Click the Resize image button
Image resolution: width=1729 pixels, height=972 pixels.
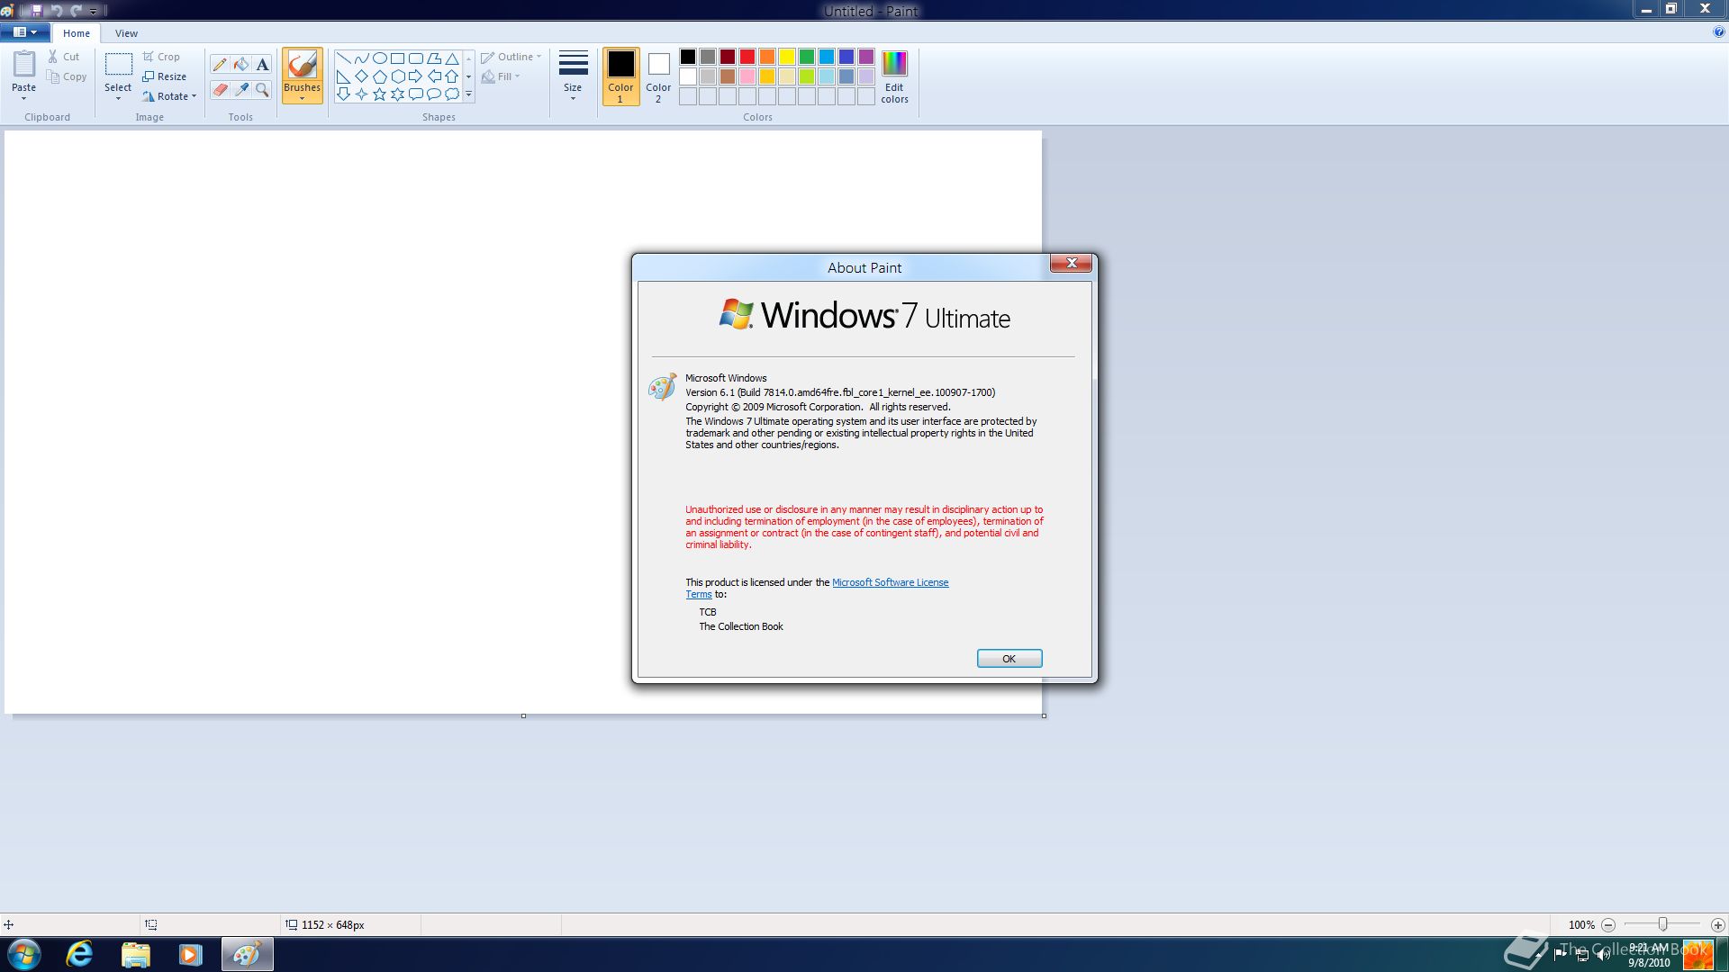[165, 76]
